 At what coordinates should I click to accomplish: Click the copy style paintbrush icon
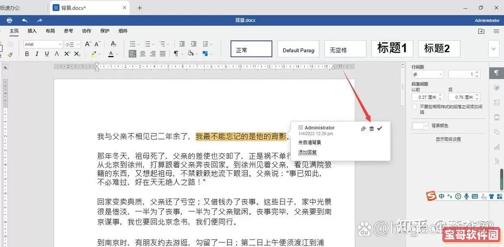[x=10, y=55]
